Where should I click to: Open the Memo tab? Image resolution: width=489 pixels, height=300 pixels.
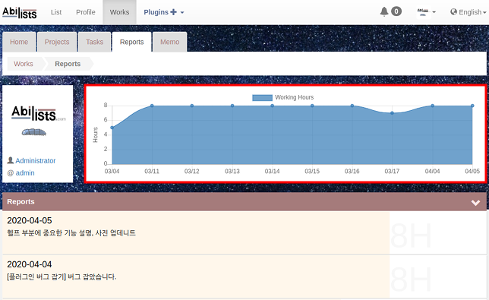169,42
